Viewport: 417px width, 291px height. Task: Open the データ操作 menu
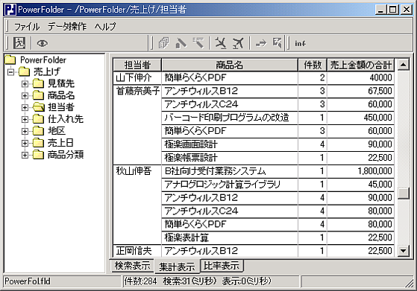point(67,26)
